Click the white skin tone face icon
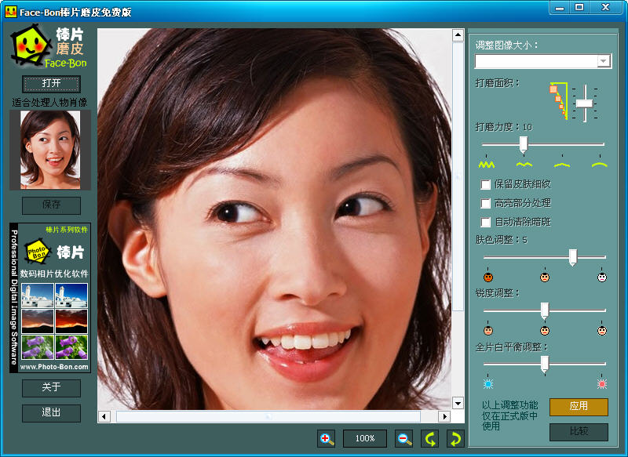This screenshot has height=457, width=628. tap(602, 277)
